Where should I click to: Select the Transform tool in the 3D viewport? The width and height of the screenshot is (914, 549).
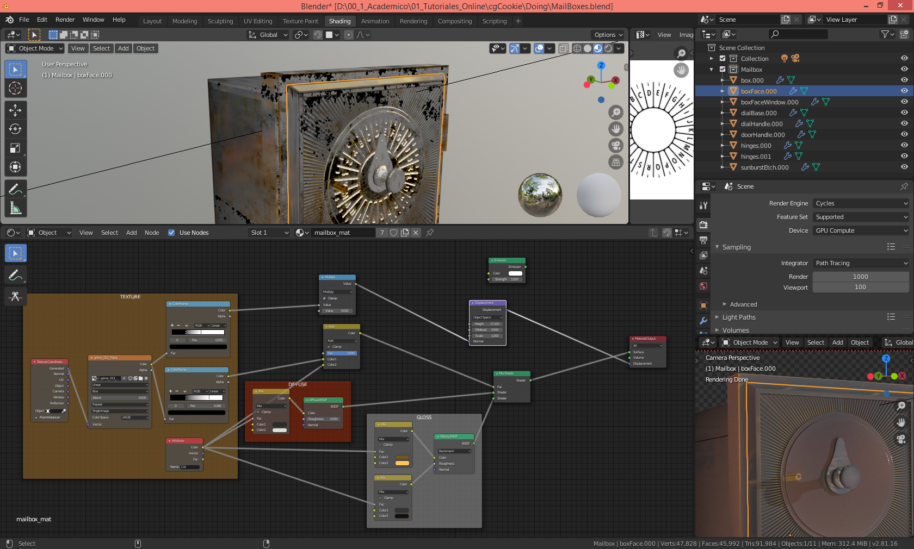[x=15, y=167]
